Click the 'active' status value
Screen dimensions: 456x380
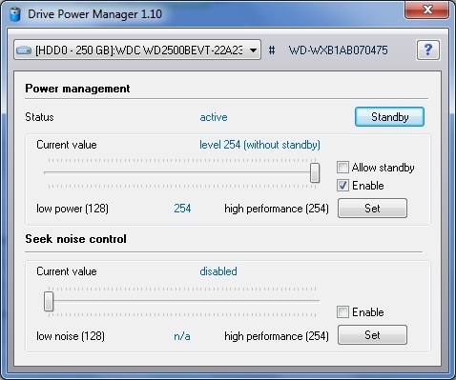tap(214, 117)
